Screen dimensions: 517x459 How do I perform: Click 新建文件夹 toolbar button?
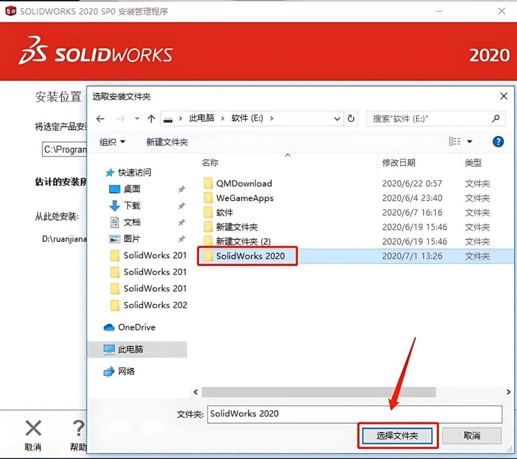167,142
